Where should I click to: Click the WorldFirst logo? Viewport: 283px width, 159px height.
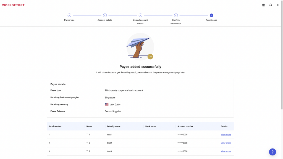[x=13, y=5]
